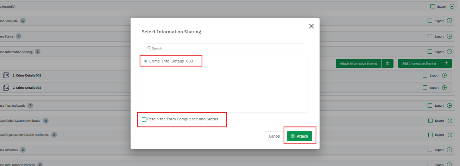Click the plus icon beside Add Information Sharing

[446, 63]
